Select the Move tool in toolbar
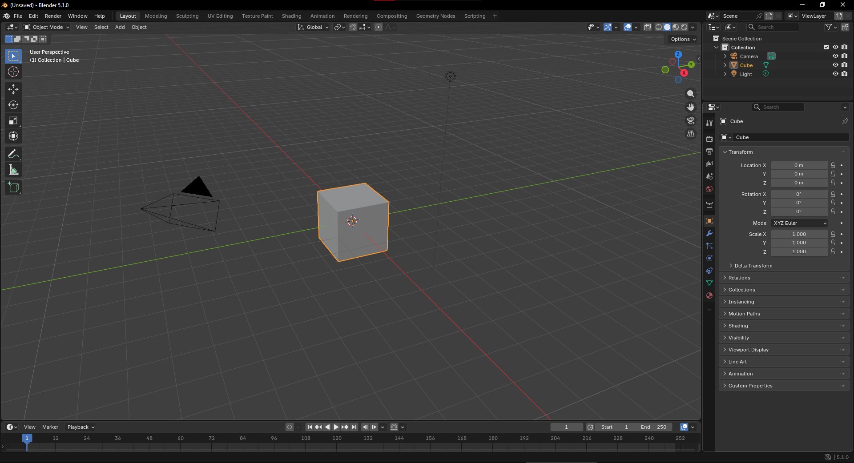The height and width of the screenshot is (463, 854). 13,89
